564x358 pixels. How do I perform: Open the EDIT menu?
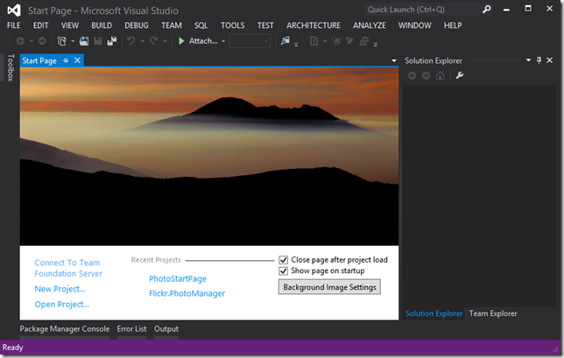tap(40, 25)
